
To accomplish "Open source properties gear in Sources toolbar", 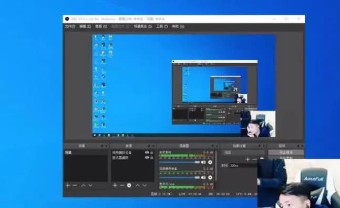I will coord(129,185).
